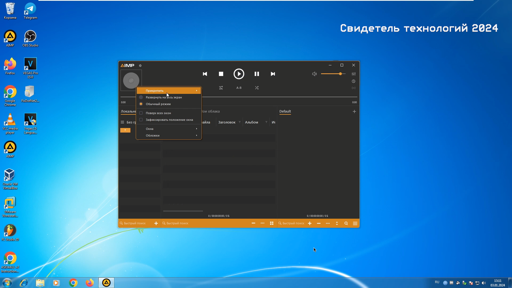Open the AIMP settings gear icon
Viewport: 512px width, 288px height.
(x=140, y=66)
